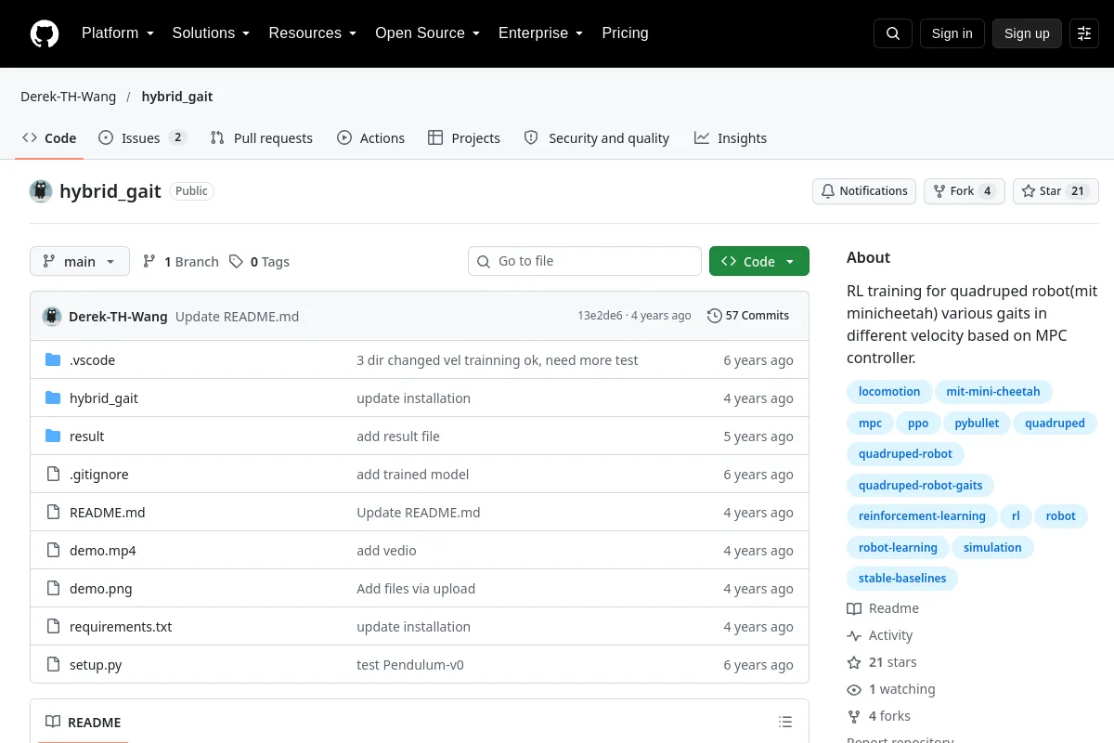Select the README tab below file list
This screenshot has width=1114, height=743.
click(84, 723)
